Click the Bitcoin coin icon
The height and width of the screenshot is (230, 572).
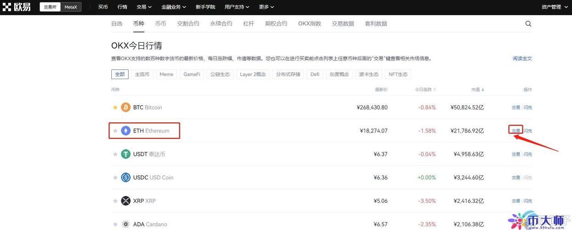pos(126,107)
